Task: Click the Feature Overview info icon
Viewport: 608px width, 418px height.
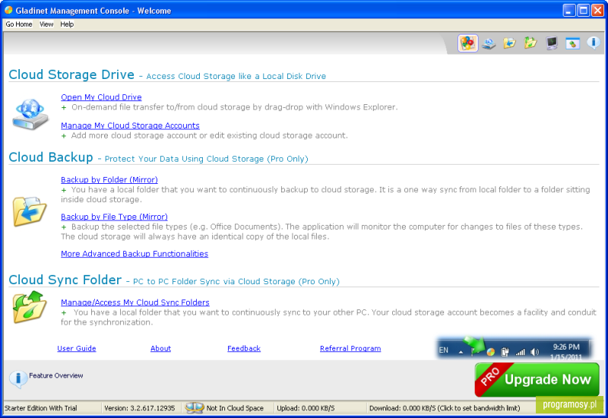Action: [17, 379]
